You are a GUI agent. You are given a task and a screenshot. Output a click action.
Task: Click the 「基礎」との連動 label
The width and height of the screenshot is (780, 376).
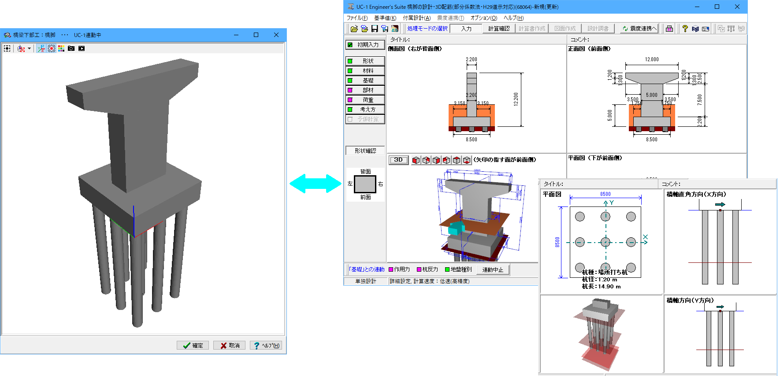point(366,269)
